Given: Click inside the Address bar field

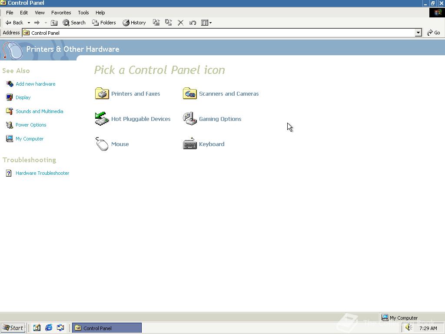Looking at the screenshot, I should click(219, 33).
